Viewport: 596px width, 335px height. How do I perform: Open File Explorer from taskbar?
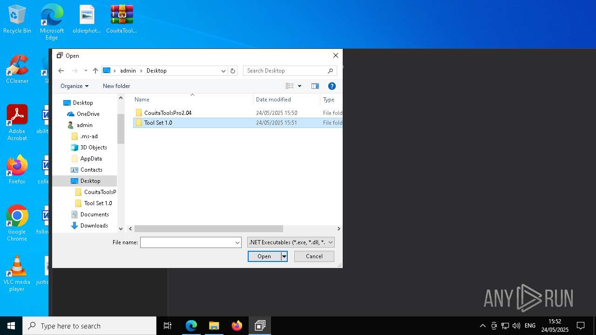(x=214, y=326)
